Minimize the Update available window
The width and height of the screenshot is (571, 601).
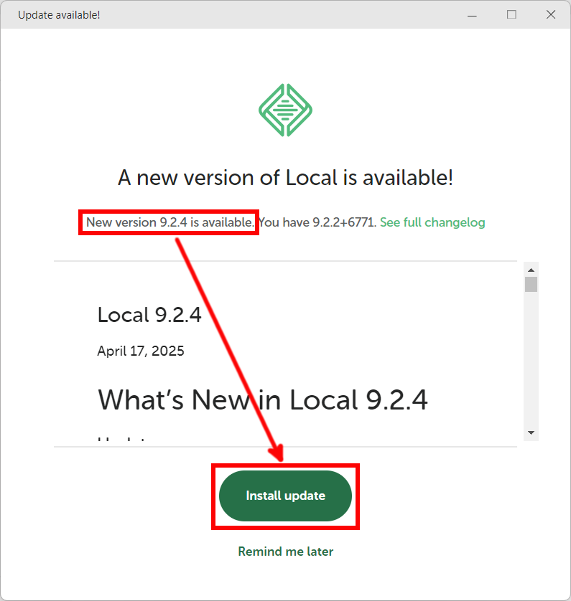click(x=472, y=15)
